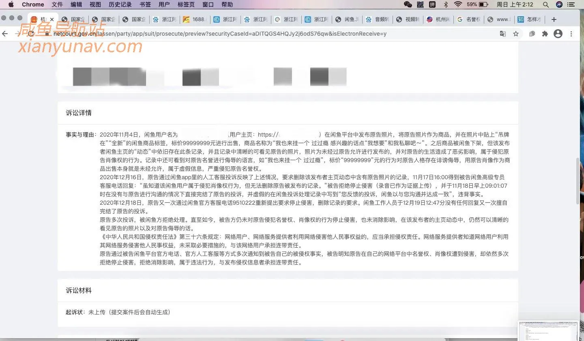
Task: Click the Wi-Fi icon in the menu bar
Action: click(x=457, y=4)
